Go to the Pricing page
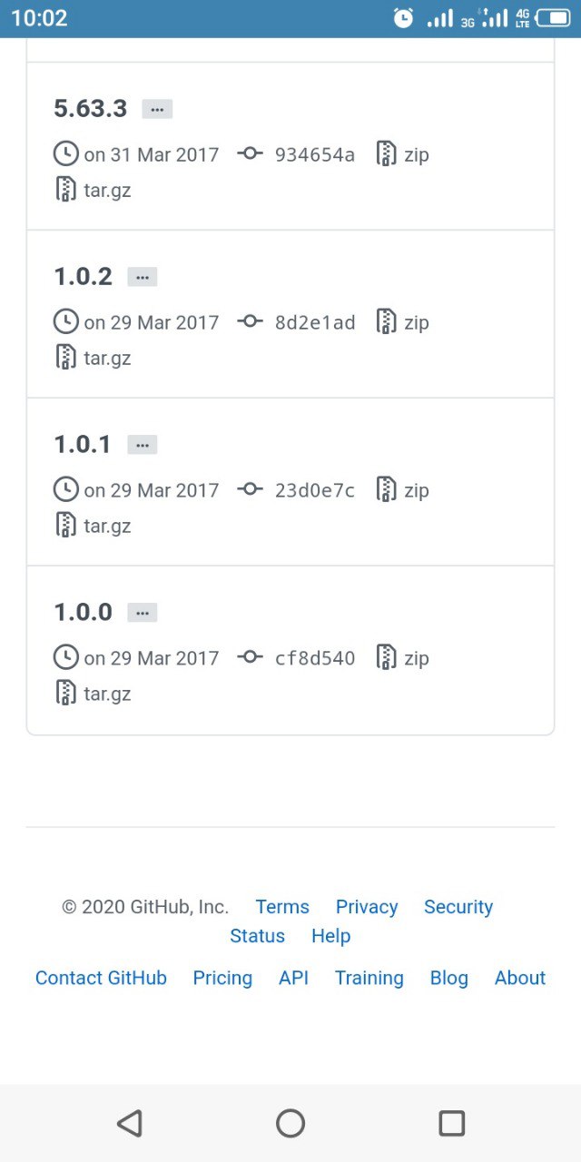Viewport: 581px width, 1162px height. (x=222, y=978)
